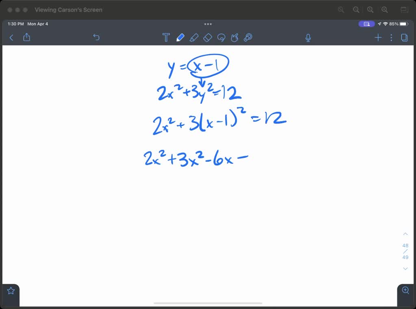This screenshot has height=309, width=416.
Task: Tap the down chevron below page 49
Action: (x=405, y=268)
